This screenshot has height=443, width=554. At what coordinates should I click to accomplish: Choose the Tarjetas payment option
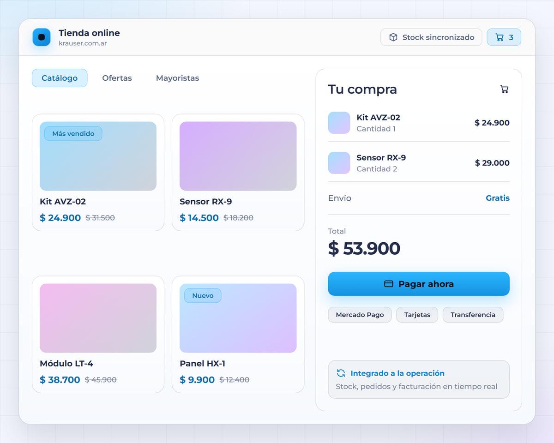(417, 315)
